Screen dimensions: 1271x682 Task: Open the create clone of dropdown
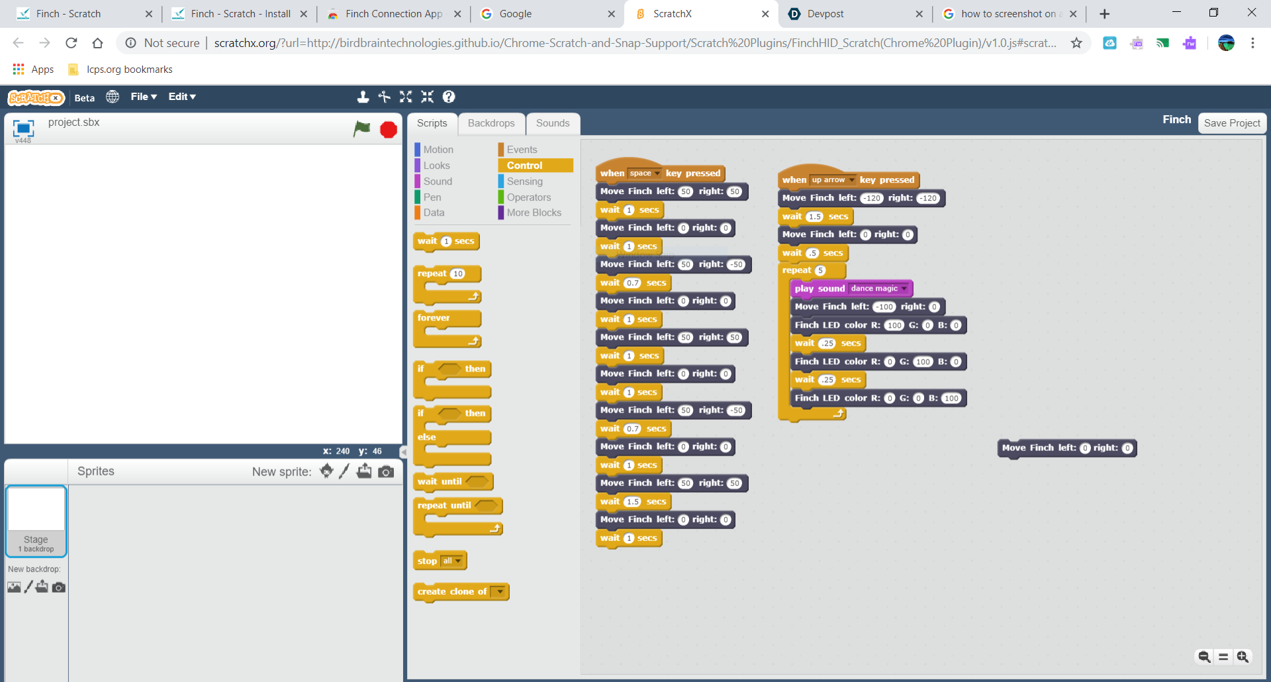pos(499,592)
